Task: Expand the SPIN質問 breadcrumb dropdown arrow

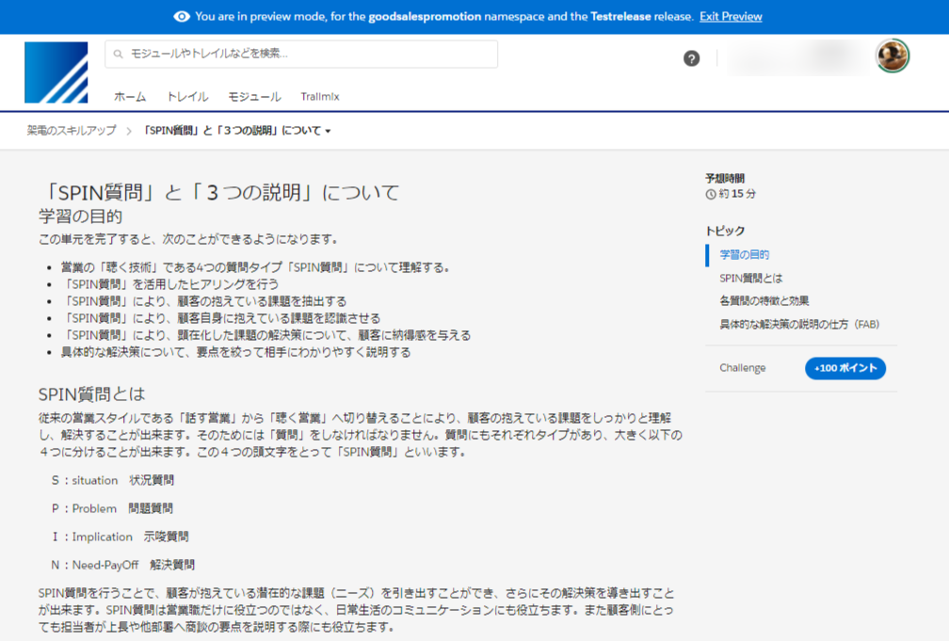Action: coord(328,132)
